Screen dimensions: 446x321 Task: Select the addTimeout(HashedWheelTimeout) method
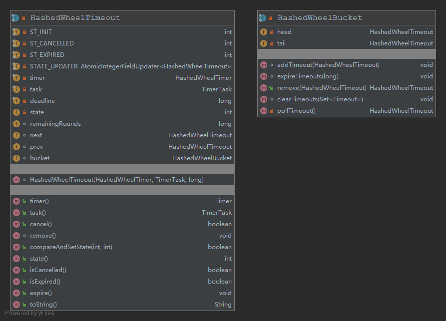tap(329, 65)
